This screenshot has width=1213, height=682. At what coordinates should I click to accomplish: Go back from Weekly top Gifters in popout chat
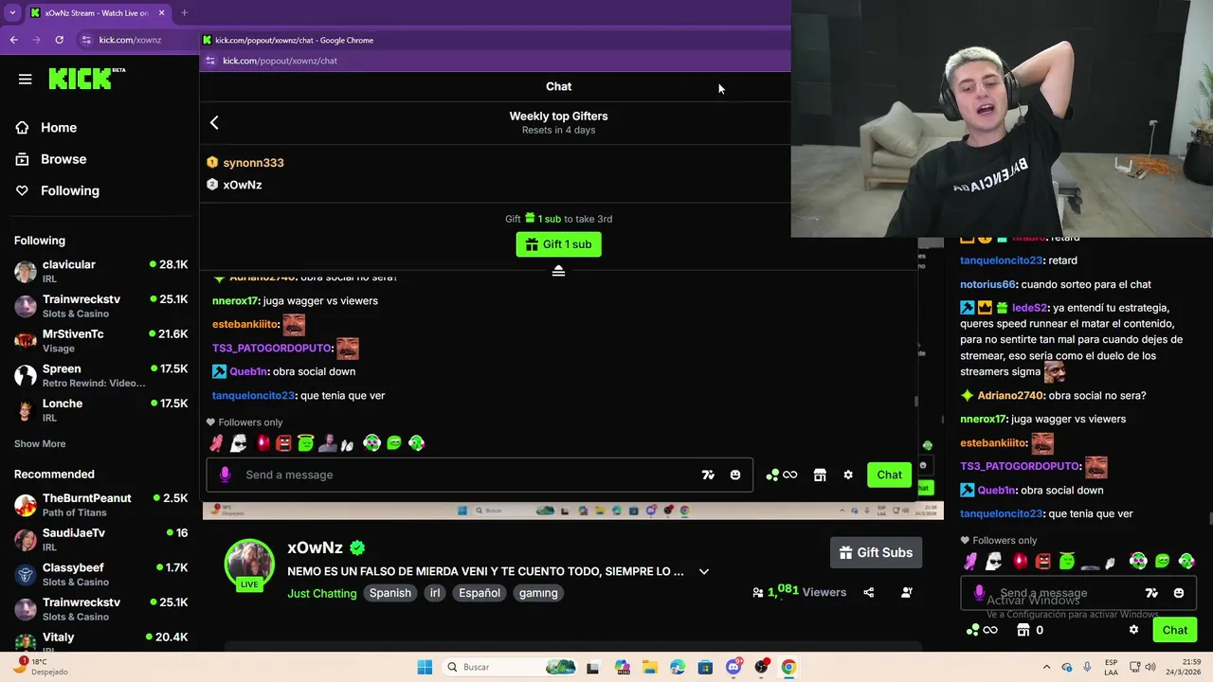[x=214, y=122]
